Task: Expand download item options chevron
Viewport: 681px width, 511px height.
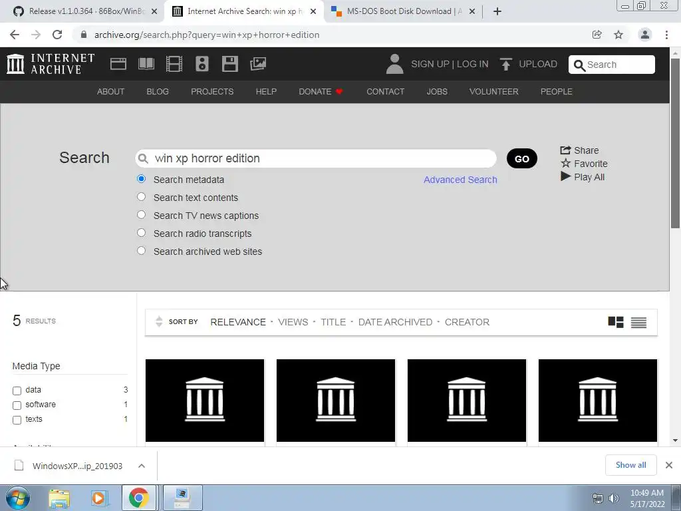Action: click(x=142, y=466)
